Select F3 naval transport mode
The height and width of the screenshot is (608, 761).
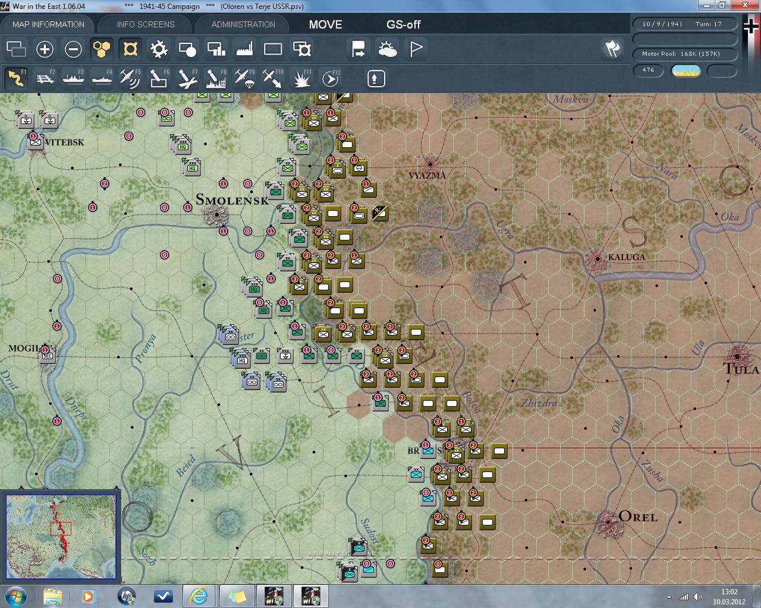[74, 78]
